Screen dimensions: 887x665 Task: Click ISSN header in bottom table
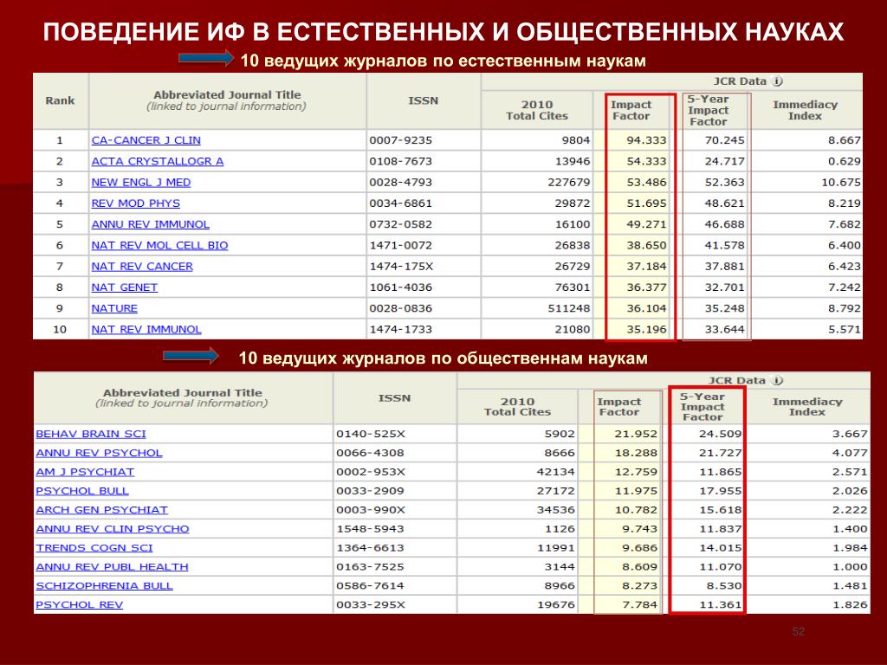(394, 398)
